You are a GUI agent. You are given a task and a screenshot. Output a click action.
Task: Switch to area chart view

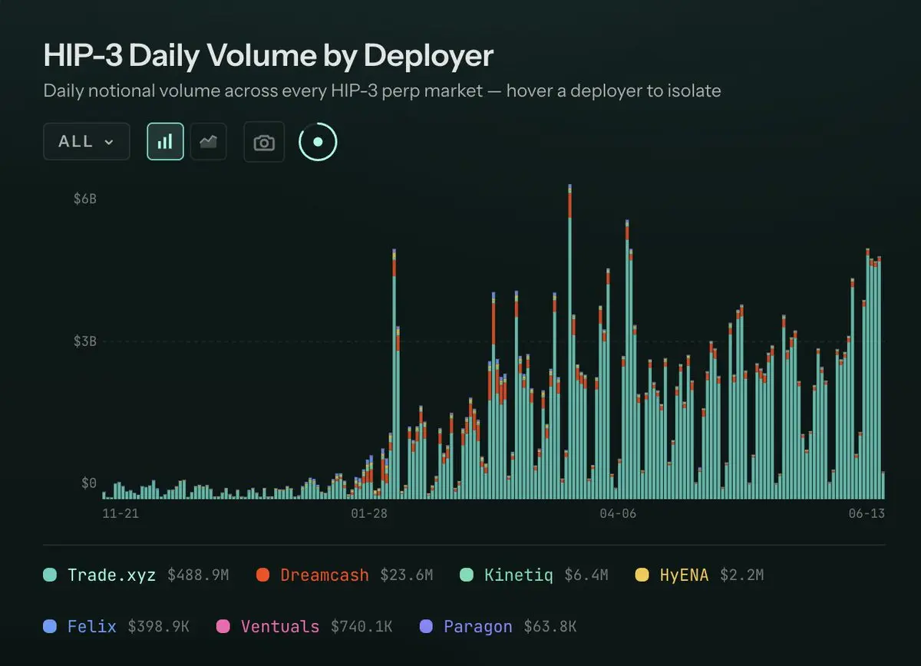[x=208, y=142]
